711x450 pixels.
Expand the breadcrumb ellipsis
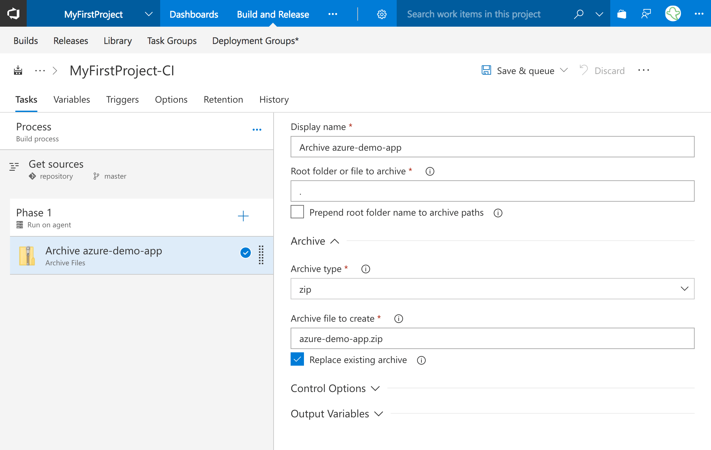[x=40, y=70]
